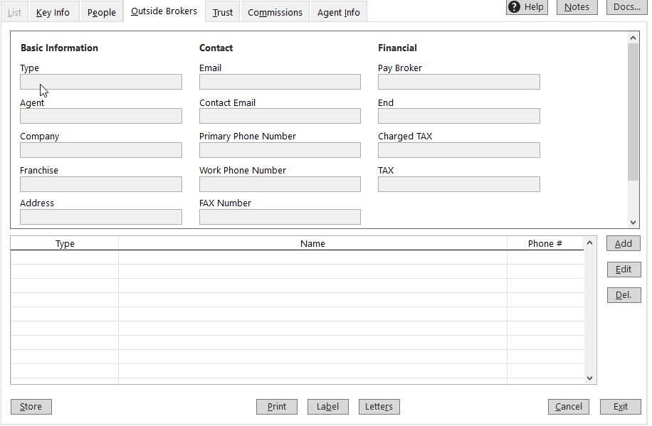This screenshot has height=426, width=652.
Task: Exit the broker screen
Action: click(x=620, y=406)
